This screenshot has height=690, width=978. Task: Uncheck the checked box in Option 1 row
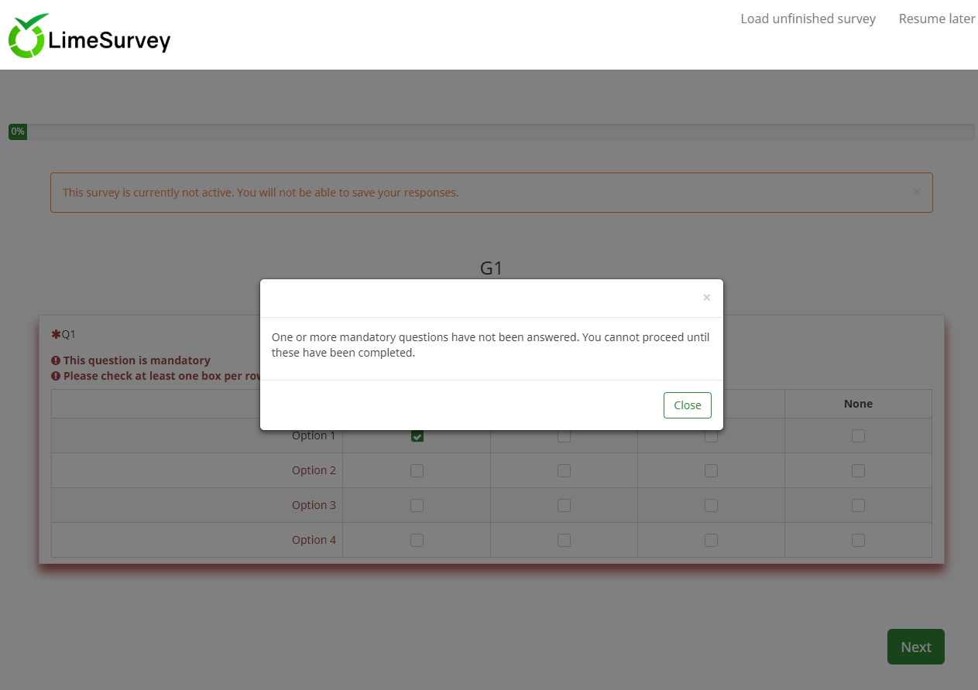coord(417,436)
